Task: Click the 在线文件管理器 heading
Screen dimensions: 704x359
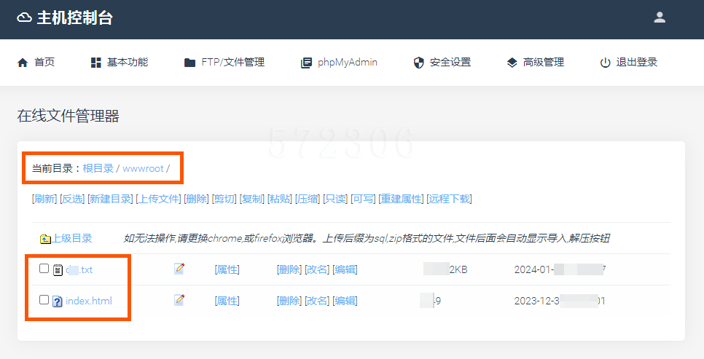Action: (x=69, y=117)
